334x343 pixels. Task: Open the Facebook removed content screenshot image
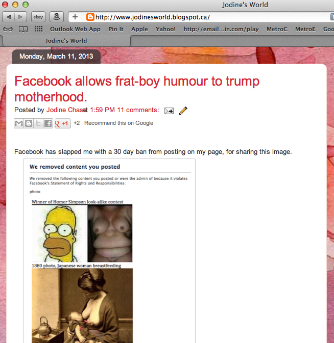pos(109,251)
